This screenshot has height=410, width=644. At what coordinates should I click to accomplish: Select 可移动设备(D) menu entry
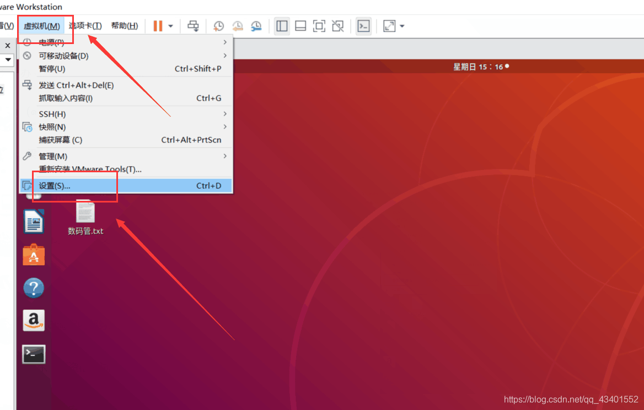pos(126,56)
